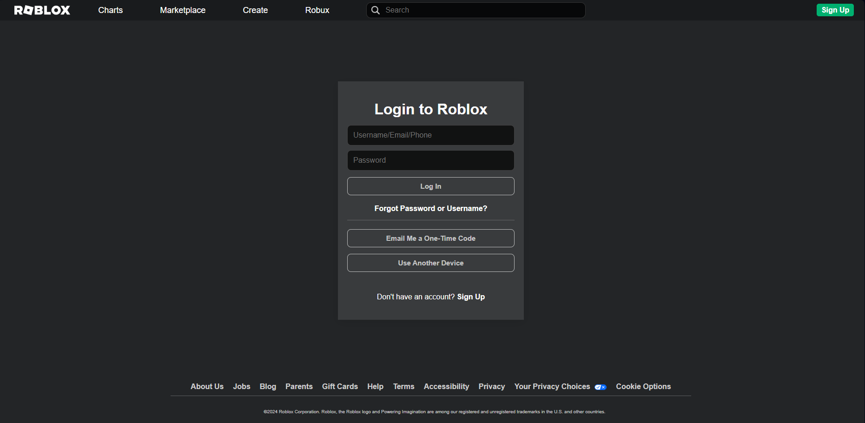Click Use Another Device button

tap(431, 263)
